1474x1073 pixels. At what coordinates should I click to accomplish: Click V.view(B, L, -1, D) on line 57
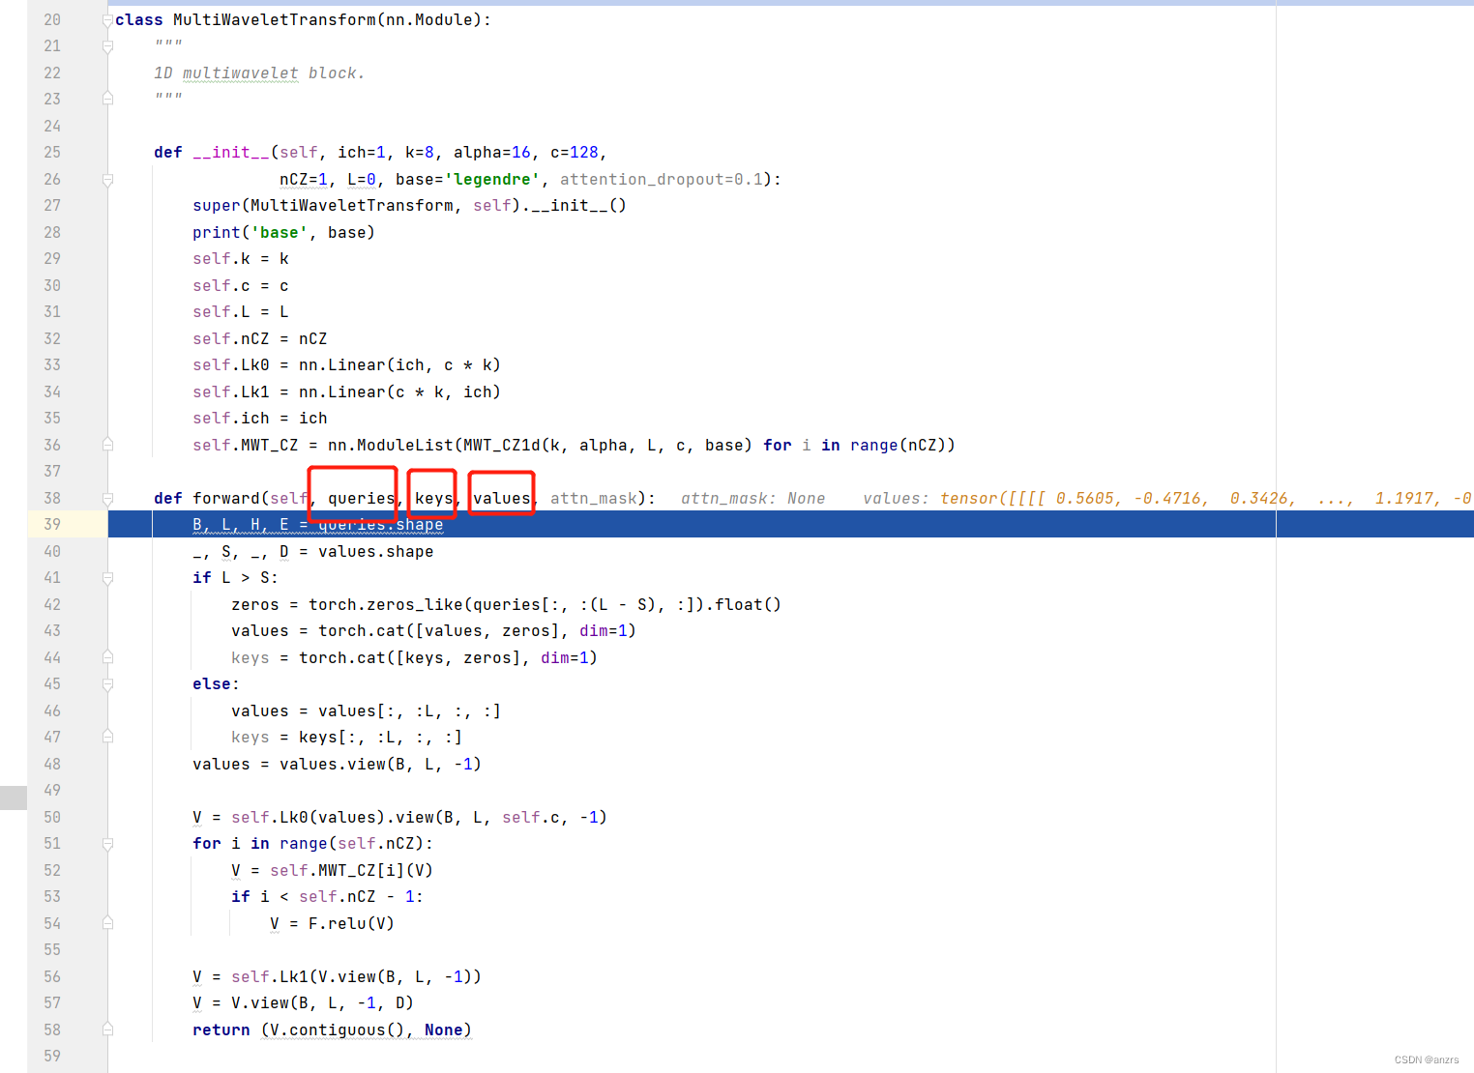[x=322, y=1003]
